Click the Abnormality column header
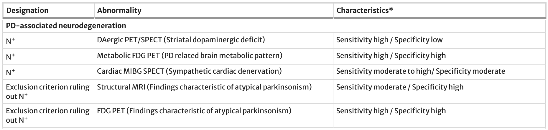The height and width of the screenshot is (130, 548). coord(119,11)
